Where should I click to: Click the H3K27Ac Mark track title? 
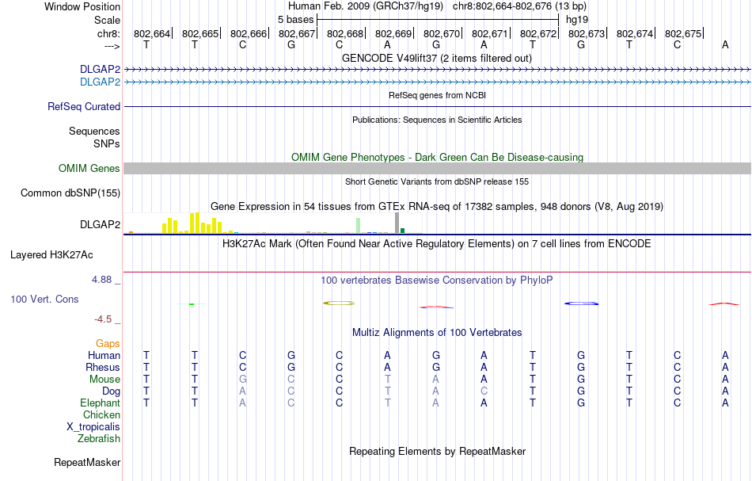coord(436,243)
